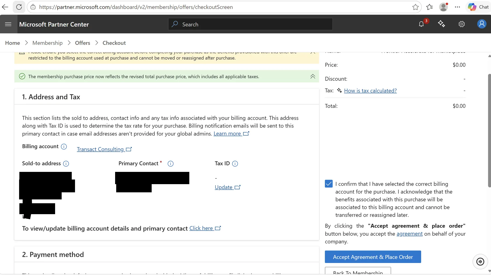
Task: Navigate to Offers breadcrumb
Action: [83, 43]
